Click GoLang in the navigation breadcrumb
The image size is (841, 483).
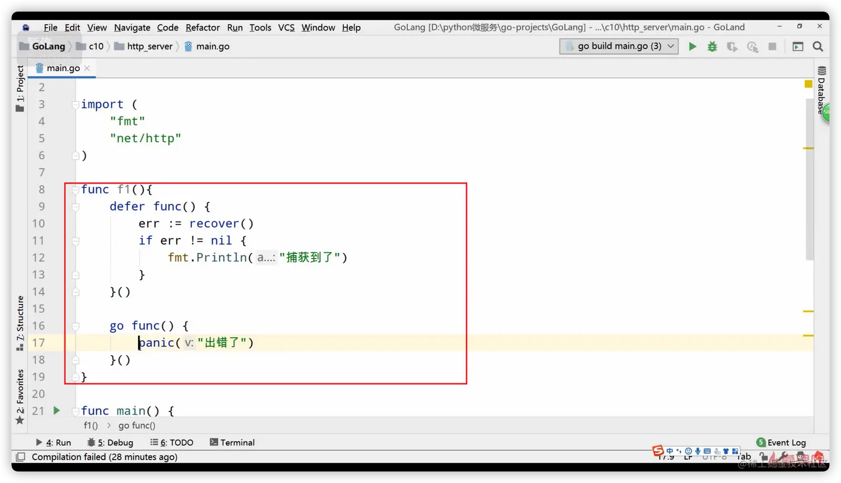(43, 46)
